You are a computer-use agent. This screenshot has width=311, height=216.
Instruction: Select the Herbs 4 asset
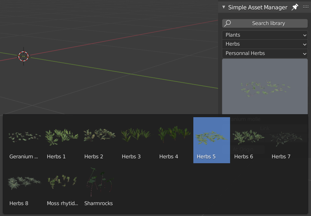[x=174, y=140]
